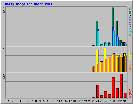Click the orange 'Sites' legend label
This screenshot has height=104, width=133.
(130, 68)
